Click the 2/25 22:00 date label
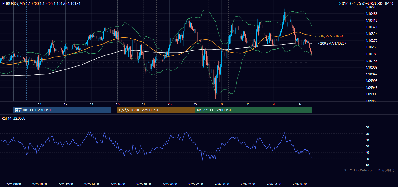This screenshot has width=398, height=187. click(196, 184)
